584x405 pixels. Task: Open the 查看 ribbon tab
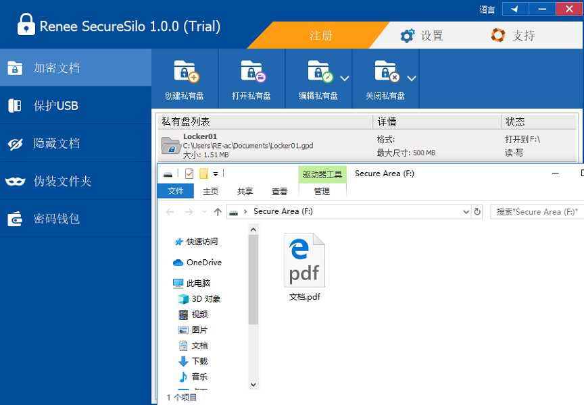[279, 191]
